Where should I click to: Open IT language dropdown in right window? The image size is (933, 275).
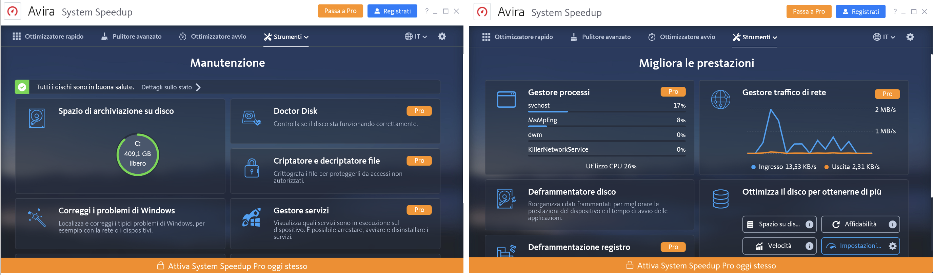click(884, 37)
